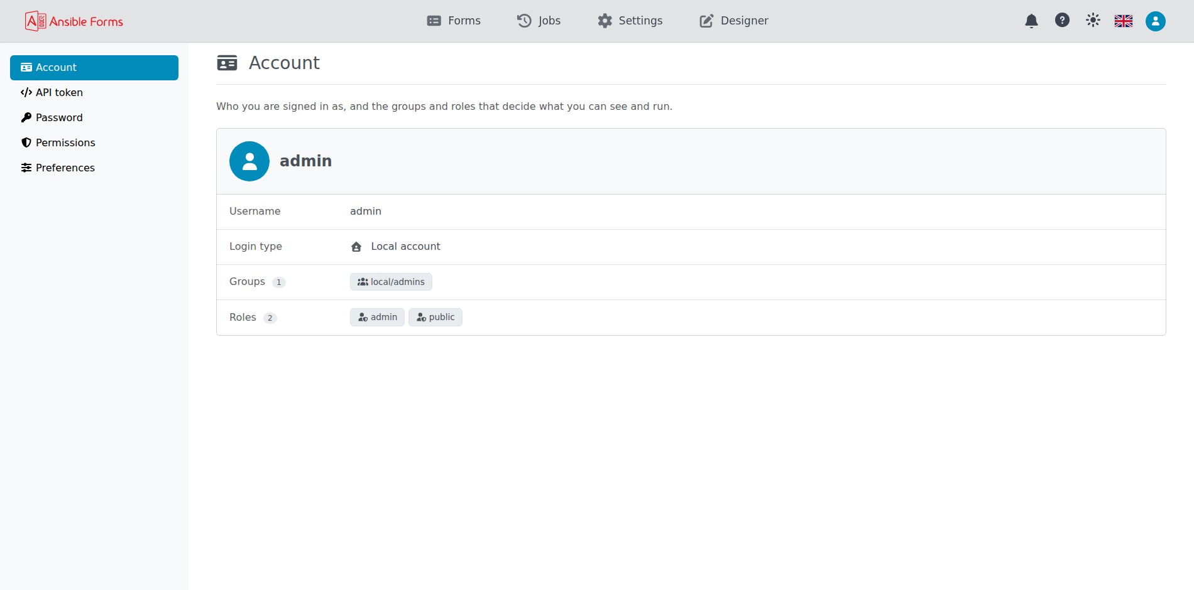Click the Account page title
Image resolution: width=1194 pixels, height=590 pixels.
[x=284, y=63]
